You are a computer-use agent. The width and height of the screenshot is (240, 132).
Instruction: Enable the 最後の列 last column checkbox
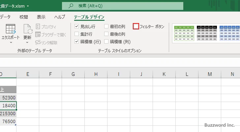click(106, 34)
